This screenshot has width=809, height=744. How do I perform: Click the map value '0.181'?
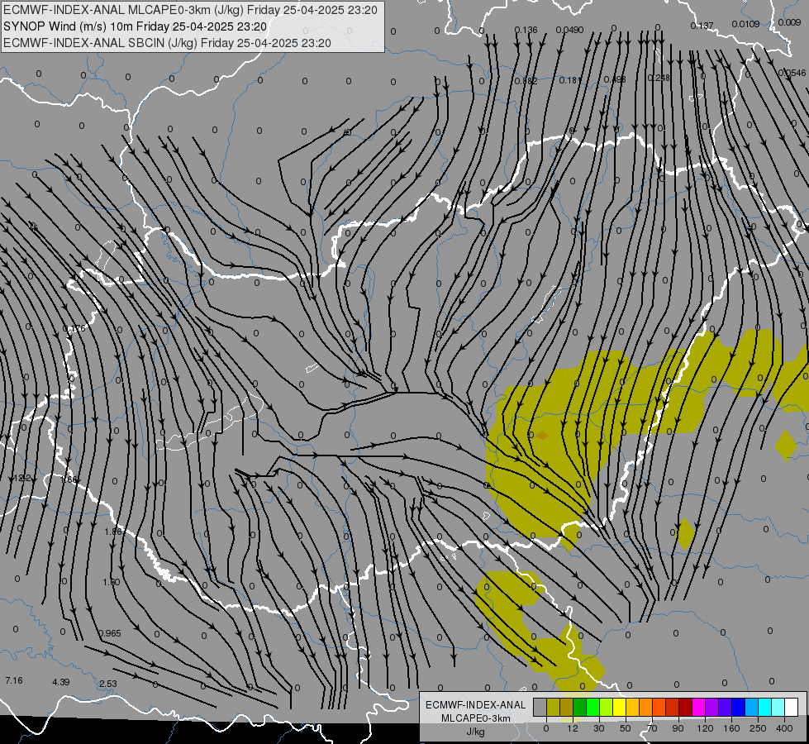[570, 80]
